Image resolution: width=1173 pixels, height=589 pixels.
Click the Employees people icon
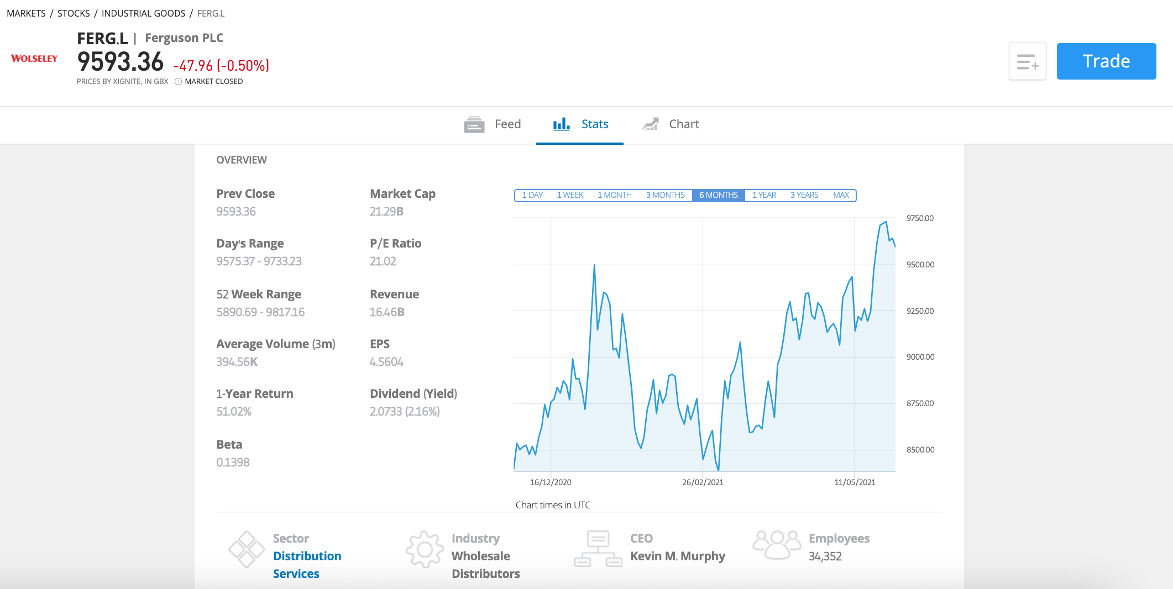777,545
